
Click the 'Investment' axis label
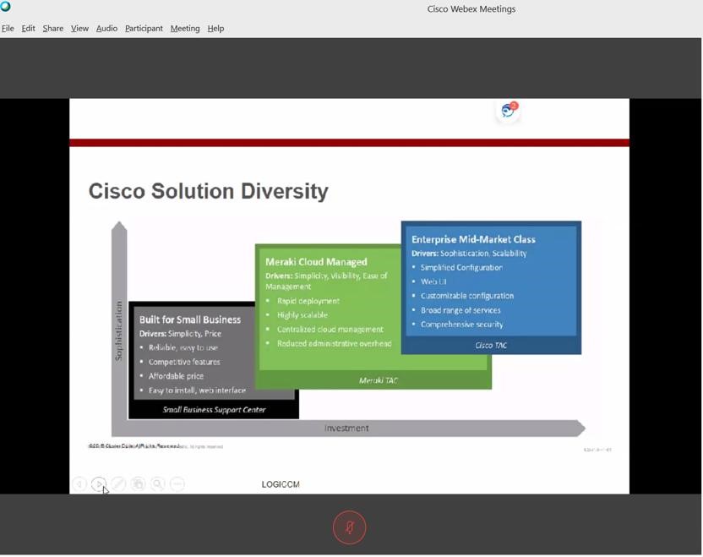tap(346, 429)
